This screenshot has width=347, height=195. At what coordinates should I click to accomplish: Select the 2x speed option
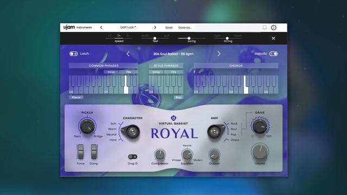[x=128, y=35]
